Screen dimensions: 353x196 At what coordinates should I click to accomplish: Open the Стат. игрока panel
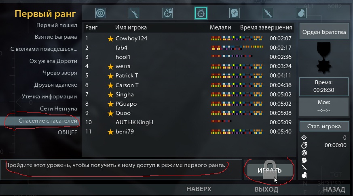coord(324,126)
